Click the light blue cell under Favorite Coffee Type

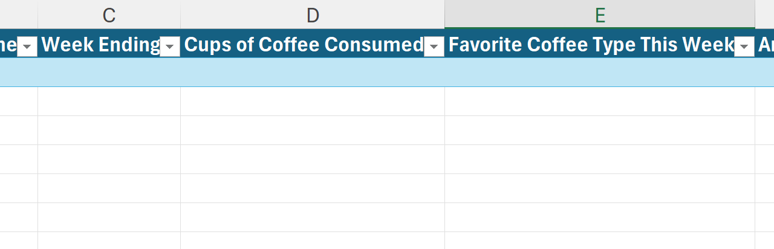coord(600,73)
